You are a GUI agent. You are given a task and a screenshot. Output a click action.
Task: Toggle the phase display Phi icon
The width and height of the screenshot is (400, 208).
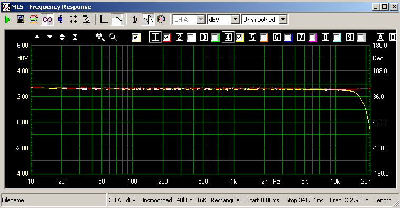[x=135, y=19]
